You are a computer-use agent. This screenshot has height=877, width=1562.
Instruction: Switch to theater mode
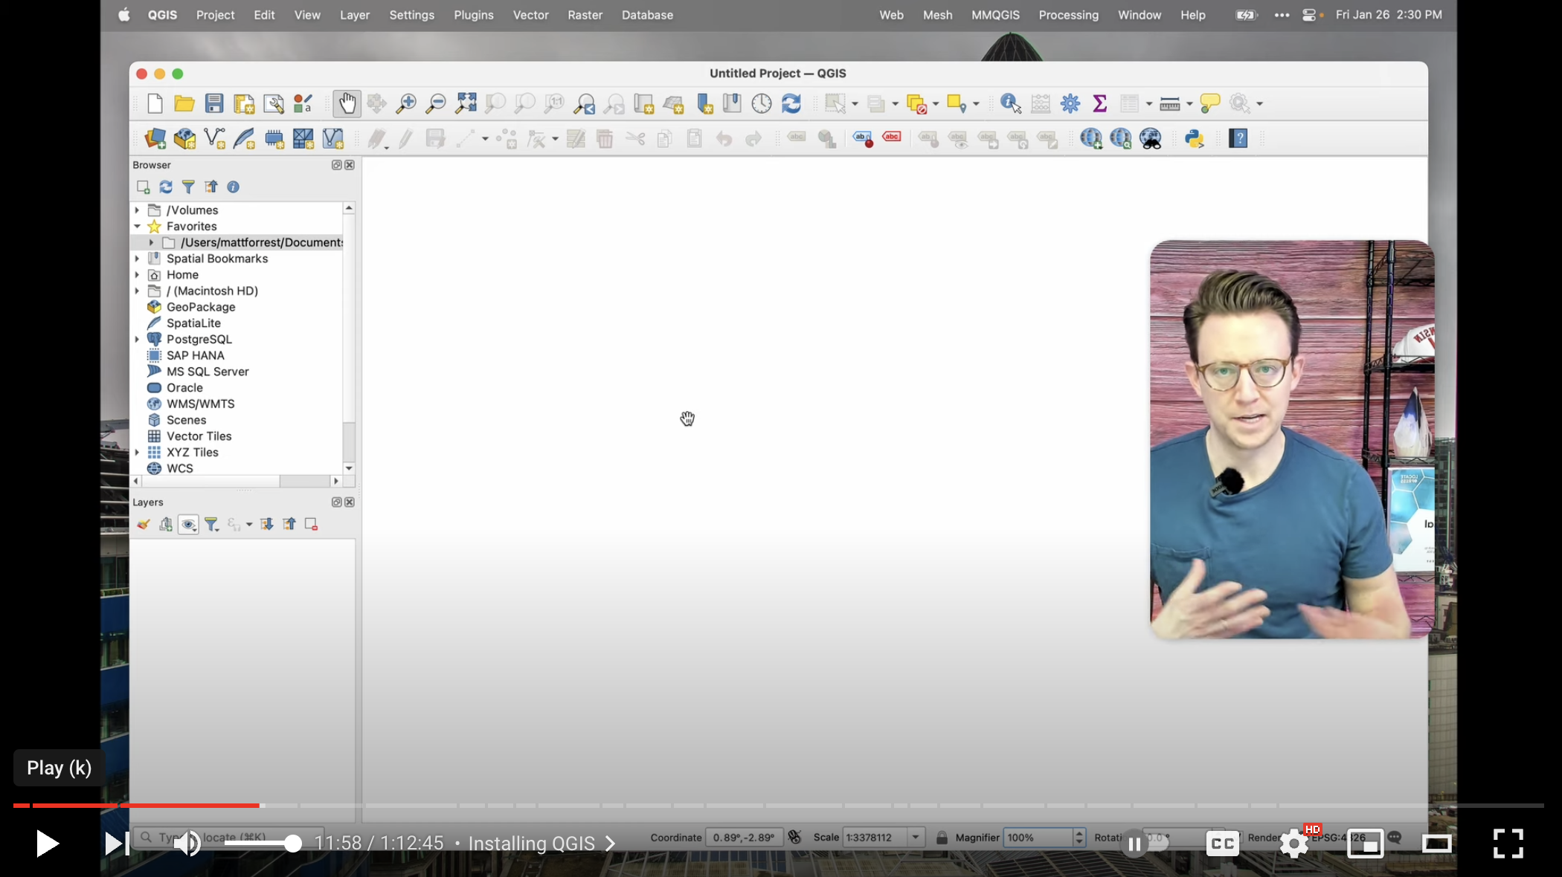pyautogui.click(x=1437, y=844)
